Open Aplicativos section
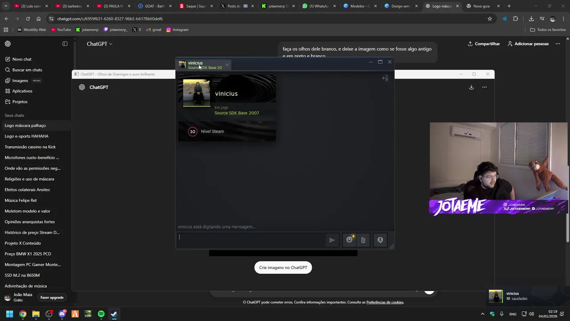 pos(36,91)
